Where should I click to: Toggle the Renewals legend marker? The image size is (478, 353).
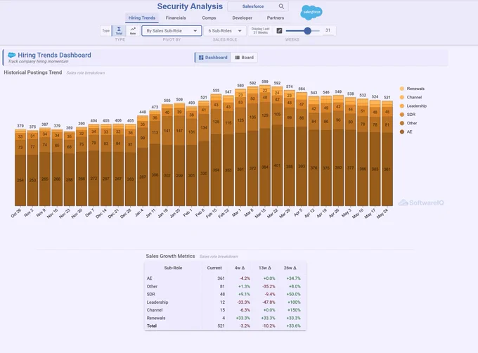[x=402, y=89]
